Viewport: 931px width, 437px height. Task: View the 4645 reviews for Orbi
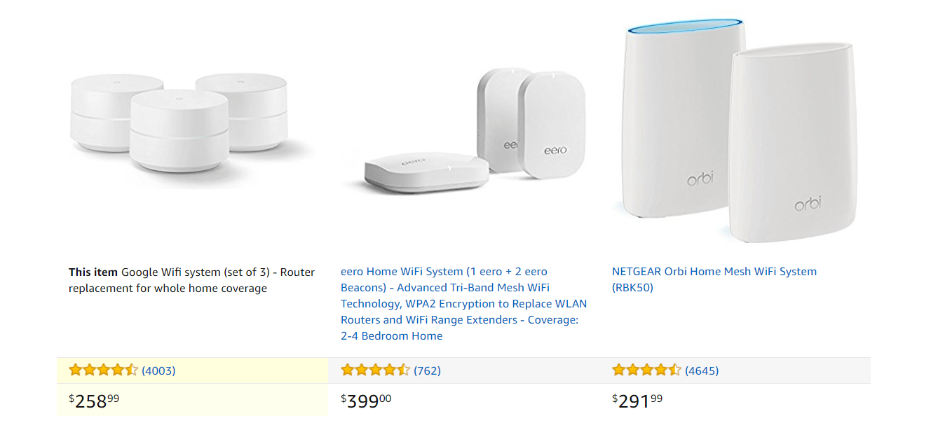(x=702, y=370)
